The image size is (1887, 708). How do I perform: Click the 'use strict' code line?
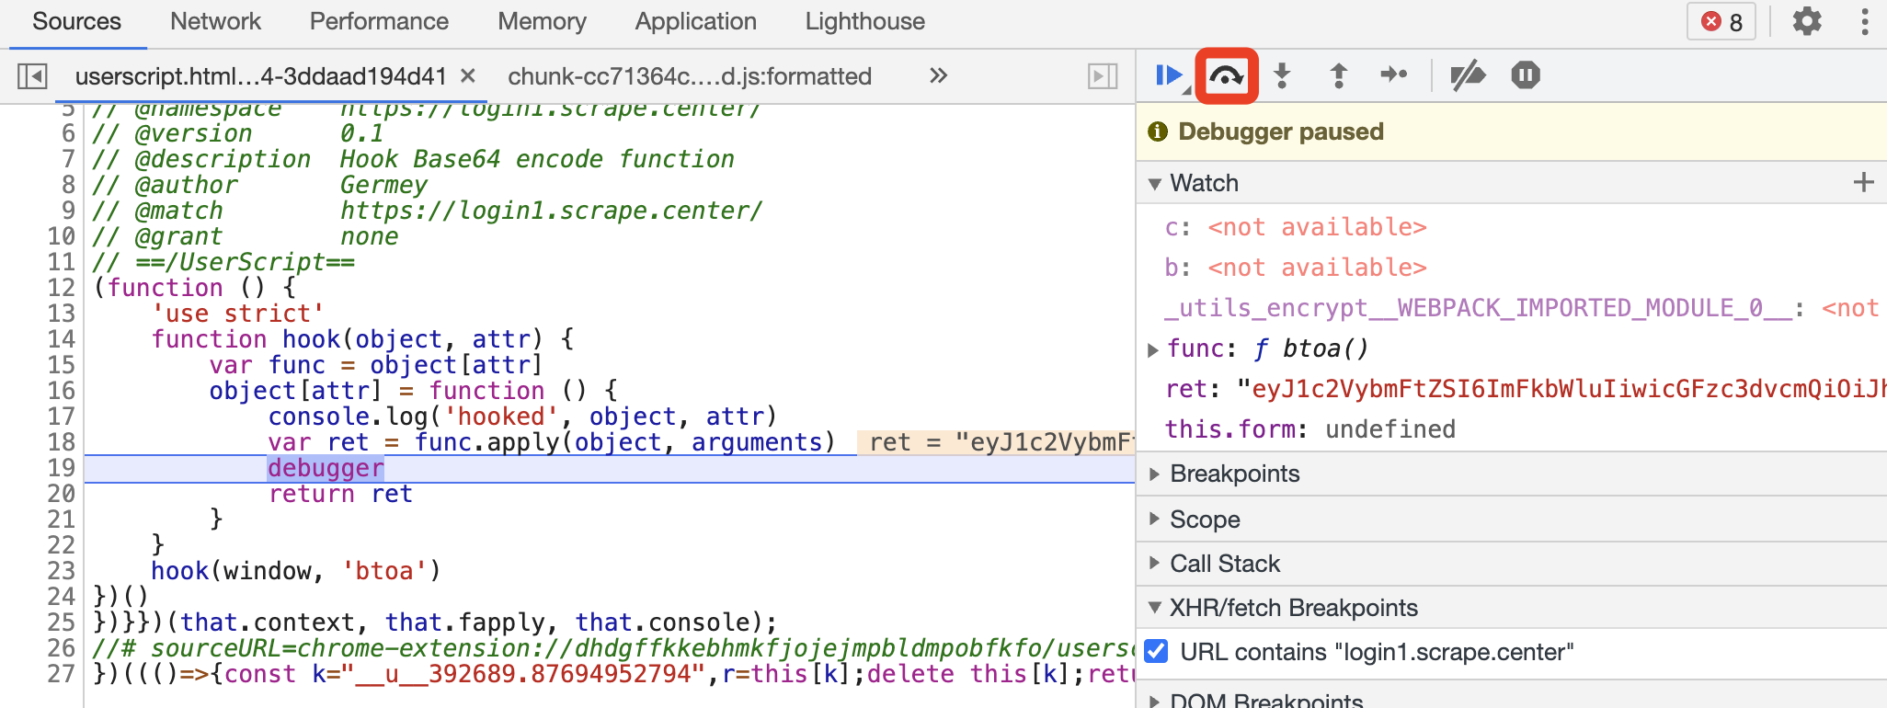(237, 314)
